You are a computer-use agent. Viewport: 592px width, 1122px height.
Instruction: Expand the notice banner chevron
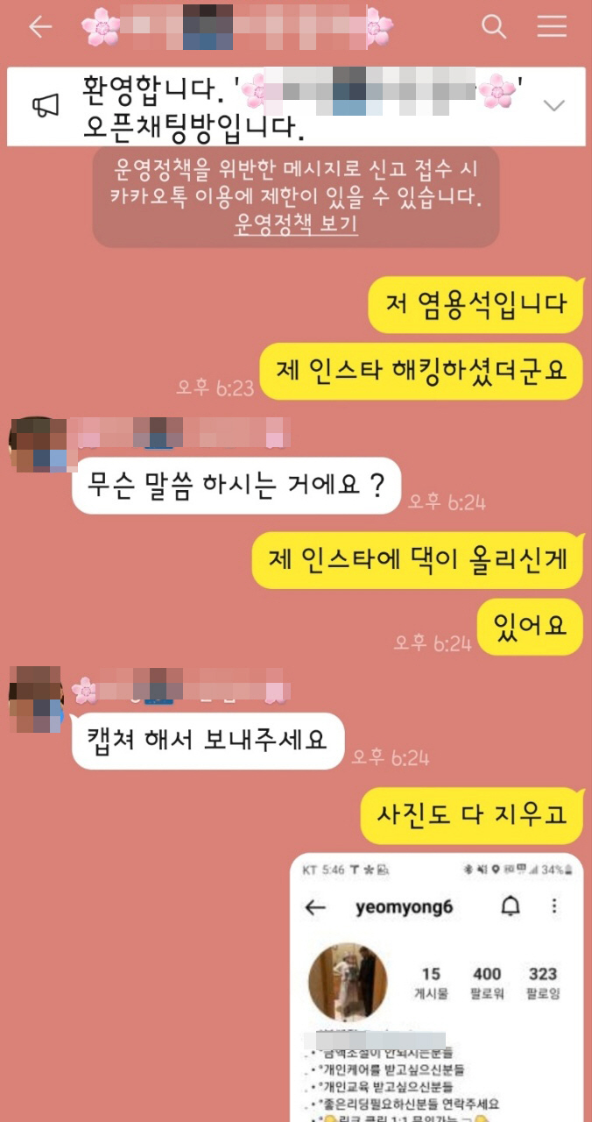coord(553,106)
